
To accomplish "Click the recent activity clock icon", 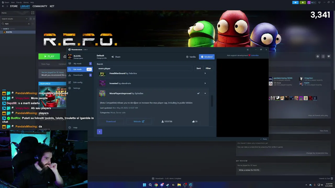I will click(31, 19).
